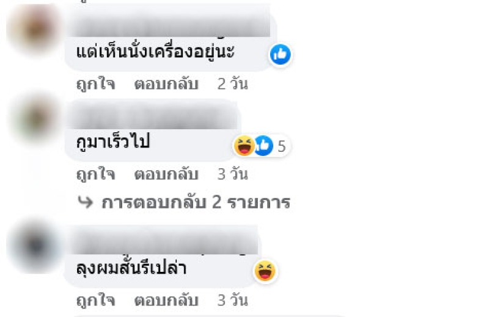Click the like icon beside count 5

click(x=264, y=146)
